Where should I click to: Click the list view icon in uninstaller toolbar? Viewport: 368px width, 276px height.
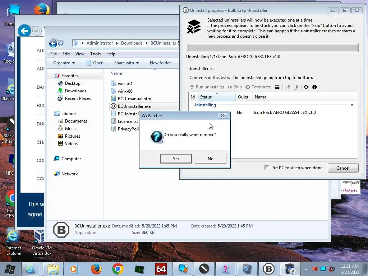[277, 87]
